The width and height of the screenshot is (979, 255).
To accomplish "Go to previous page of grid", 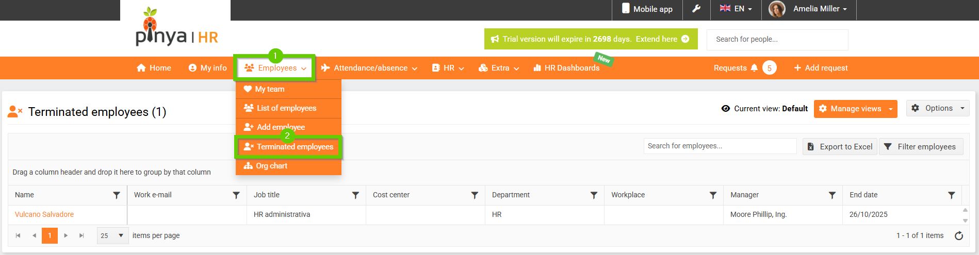I will pyautogui.click(x=34, y=235).
